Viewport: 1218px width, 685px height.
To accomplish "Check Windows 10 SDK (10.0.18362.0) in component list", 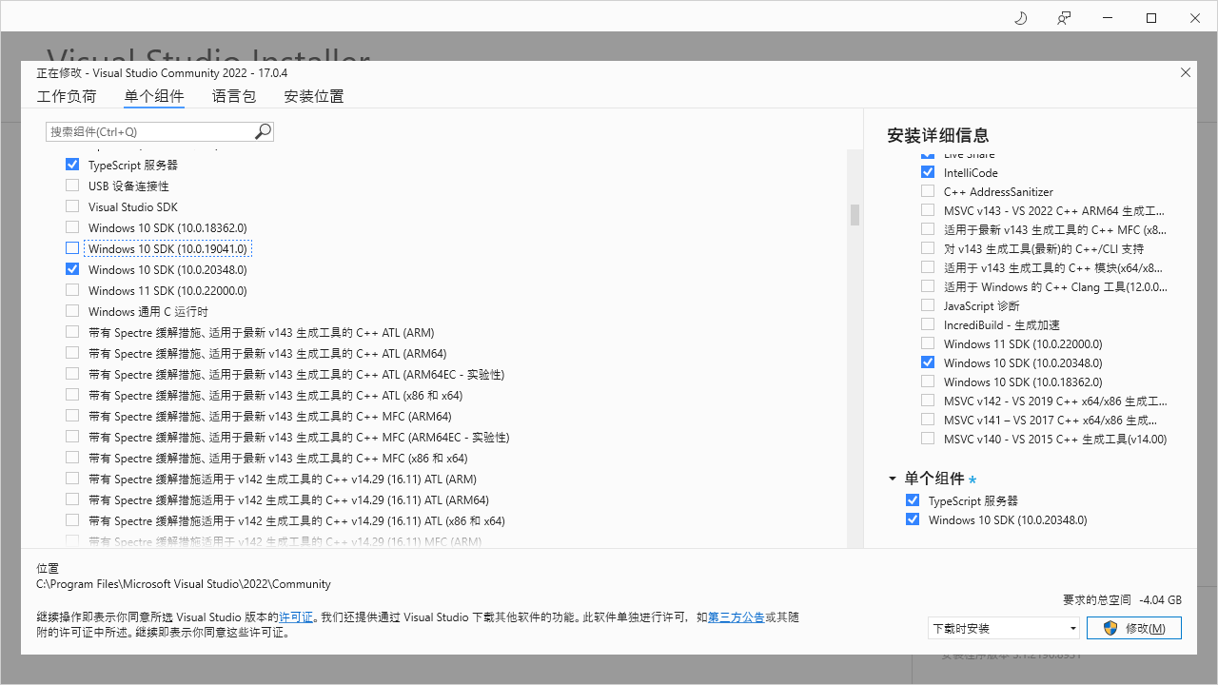I will [x=72, y=227].
